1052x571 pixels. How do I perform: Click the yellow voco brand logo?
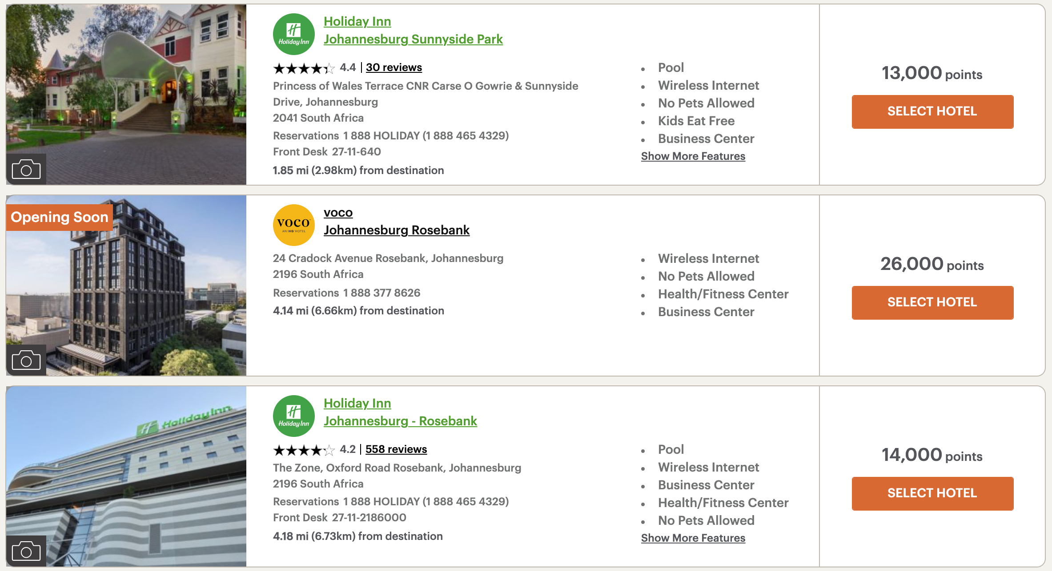coord(293,225)
